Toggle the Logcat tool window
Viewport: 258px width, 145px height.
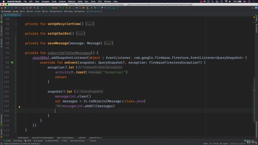pyautogui.click(x=38, y=141)
